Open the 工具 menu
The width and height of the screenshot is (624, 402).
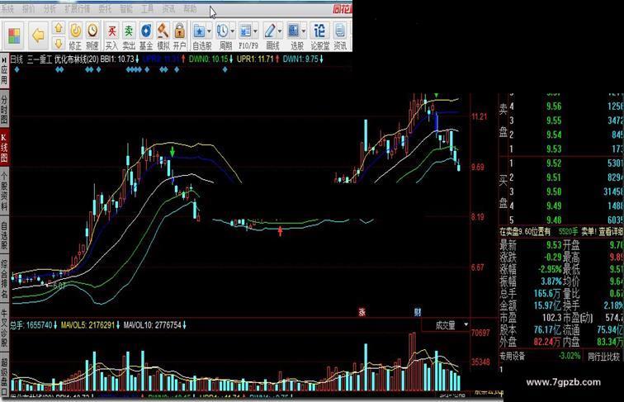147,9
